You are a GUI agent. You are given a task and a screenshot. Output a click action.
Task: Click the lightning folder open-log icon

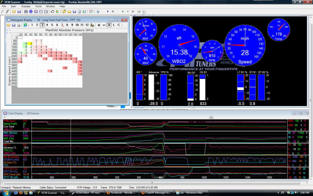click(x=64, y=12)
